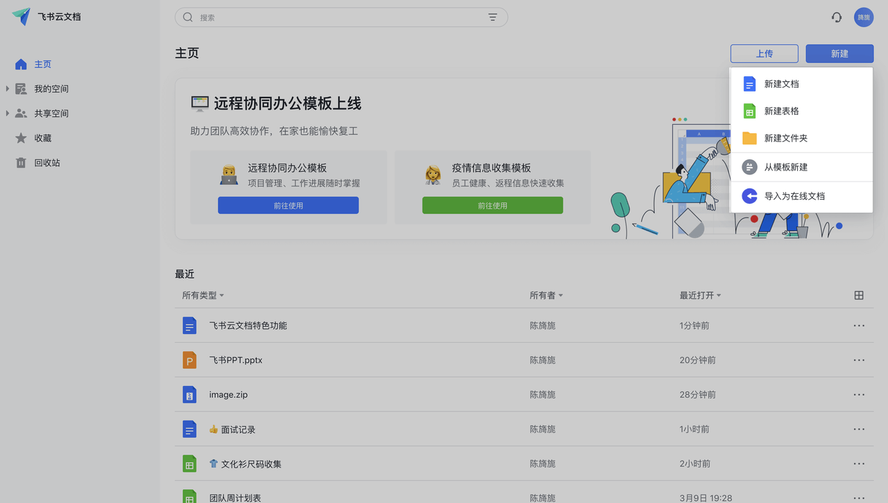Viewport: 888px width, 503px height.
Task: Expand the 共享空间 tree arrow
Action: 8,113
